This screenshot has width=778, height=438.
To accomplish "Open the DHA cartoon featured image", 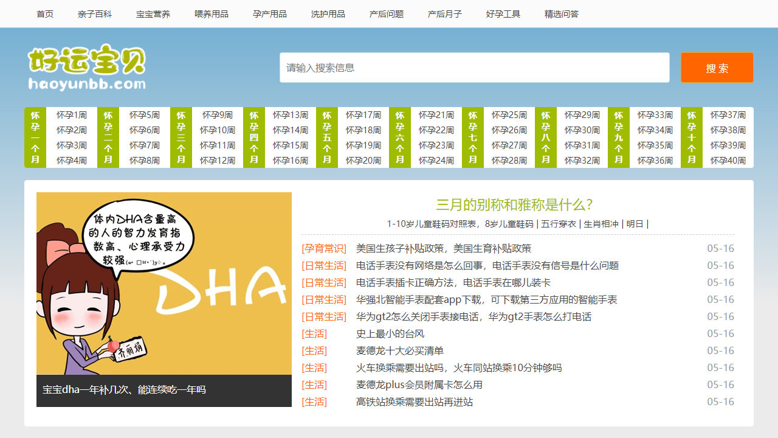I will tap(164, 283).
